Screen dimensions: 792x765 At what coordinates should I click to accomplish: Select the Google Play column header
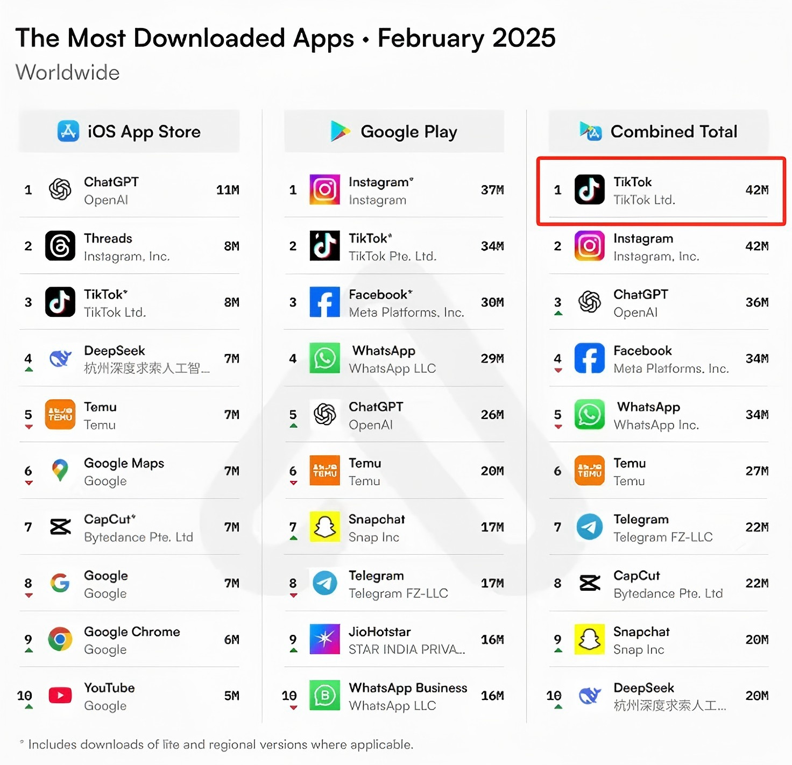pyautogui.click(x=394, y=131)
